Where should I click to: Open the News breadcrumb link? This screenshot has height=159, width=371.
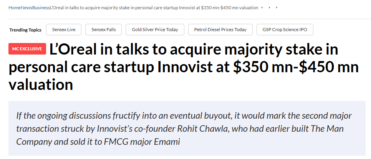point(26,8)
